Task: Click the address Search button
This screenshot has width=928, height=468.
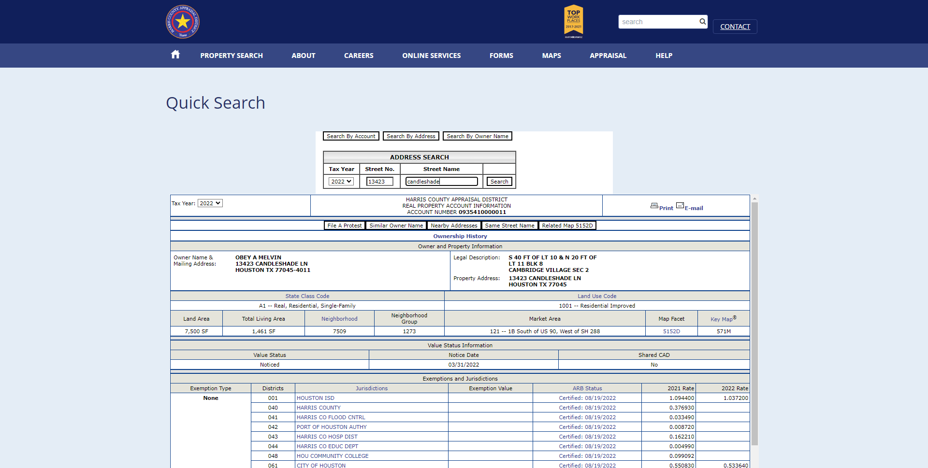Action: 499,182
